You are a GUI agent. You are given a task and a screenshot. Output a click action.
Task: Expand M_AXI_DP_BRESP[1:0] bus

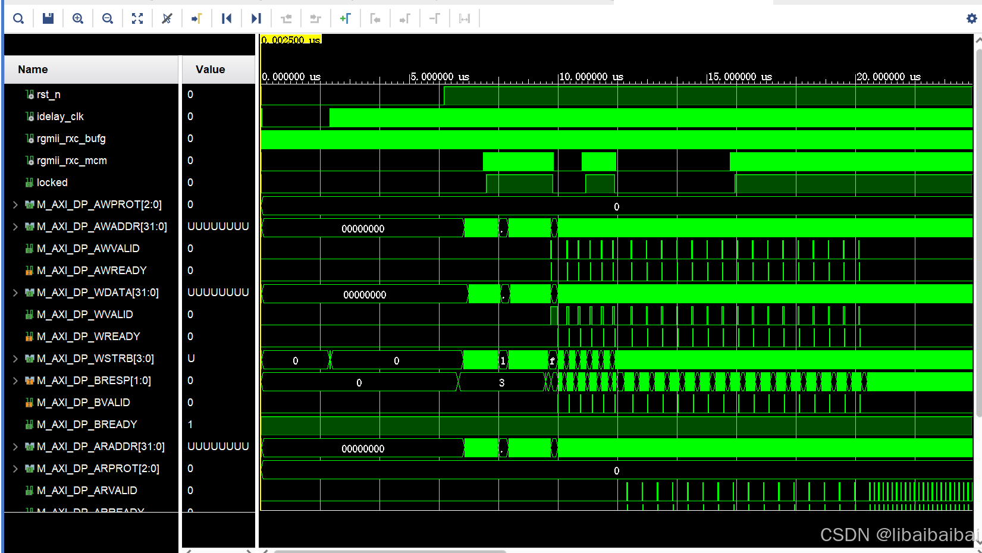(x=15, y=381)
